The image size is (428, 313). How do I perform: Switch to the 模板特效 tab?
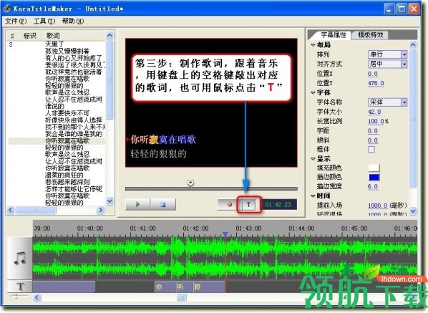[x=371, y=34]
